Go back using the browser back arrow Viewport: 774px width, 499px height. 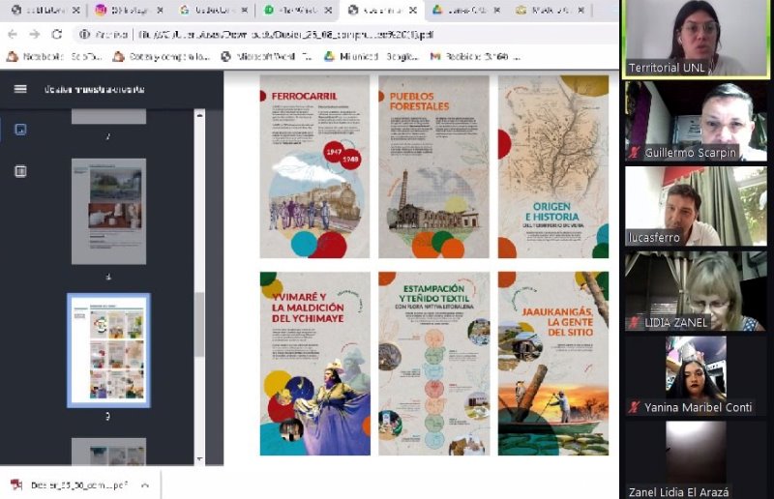click(14, 34)
